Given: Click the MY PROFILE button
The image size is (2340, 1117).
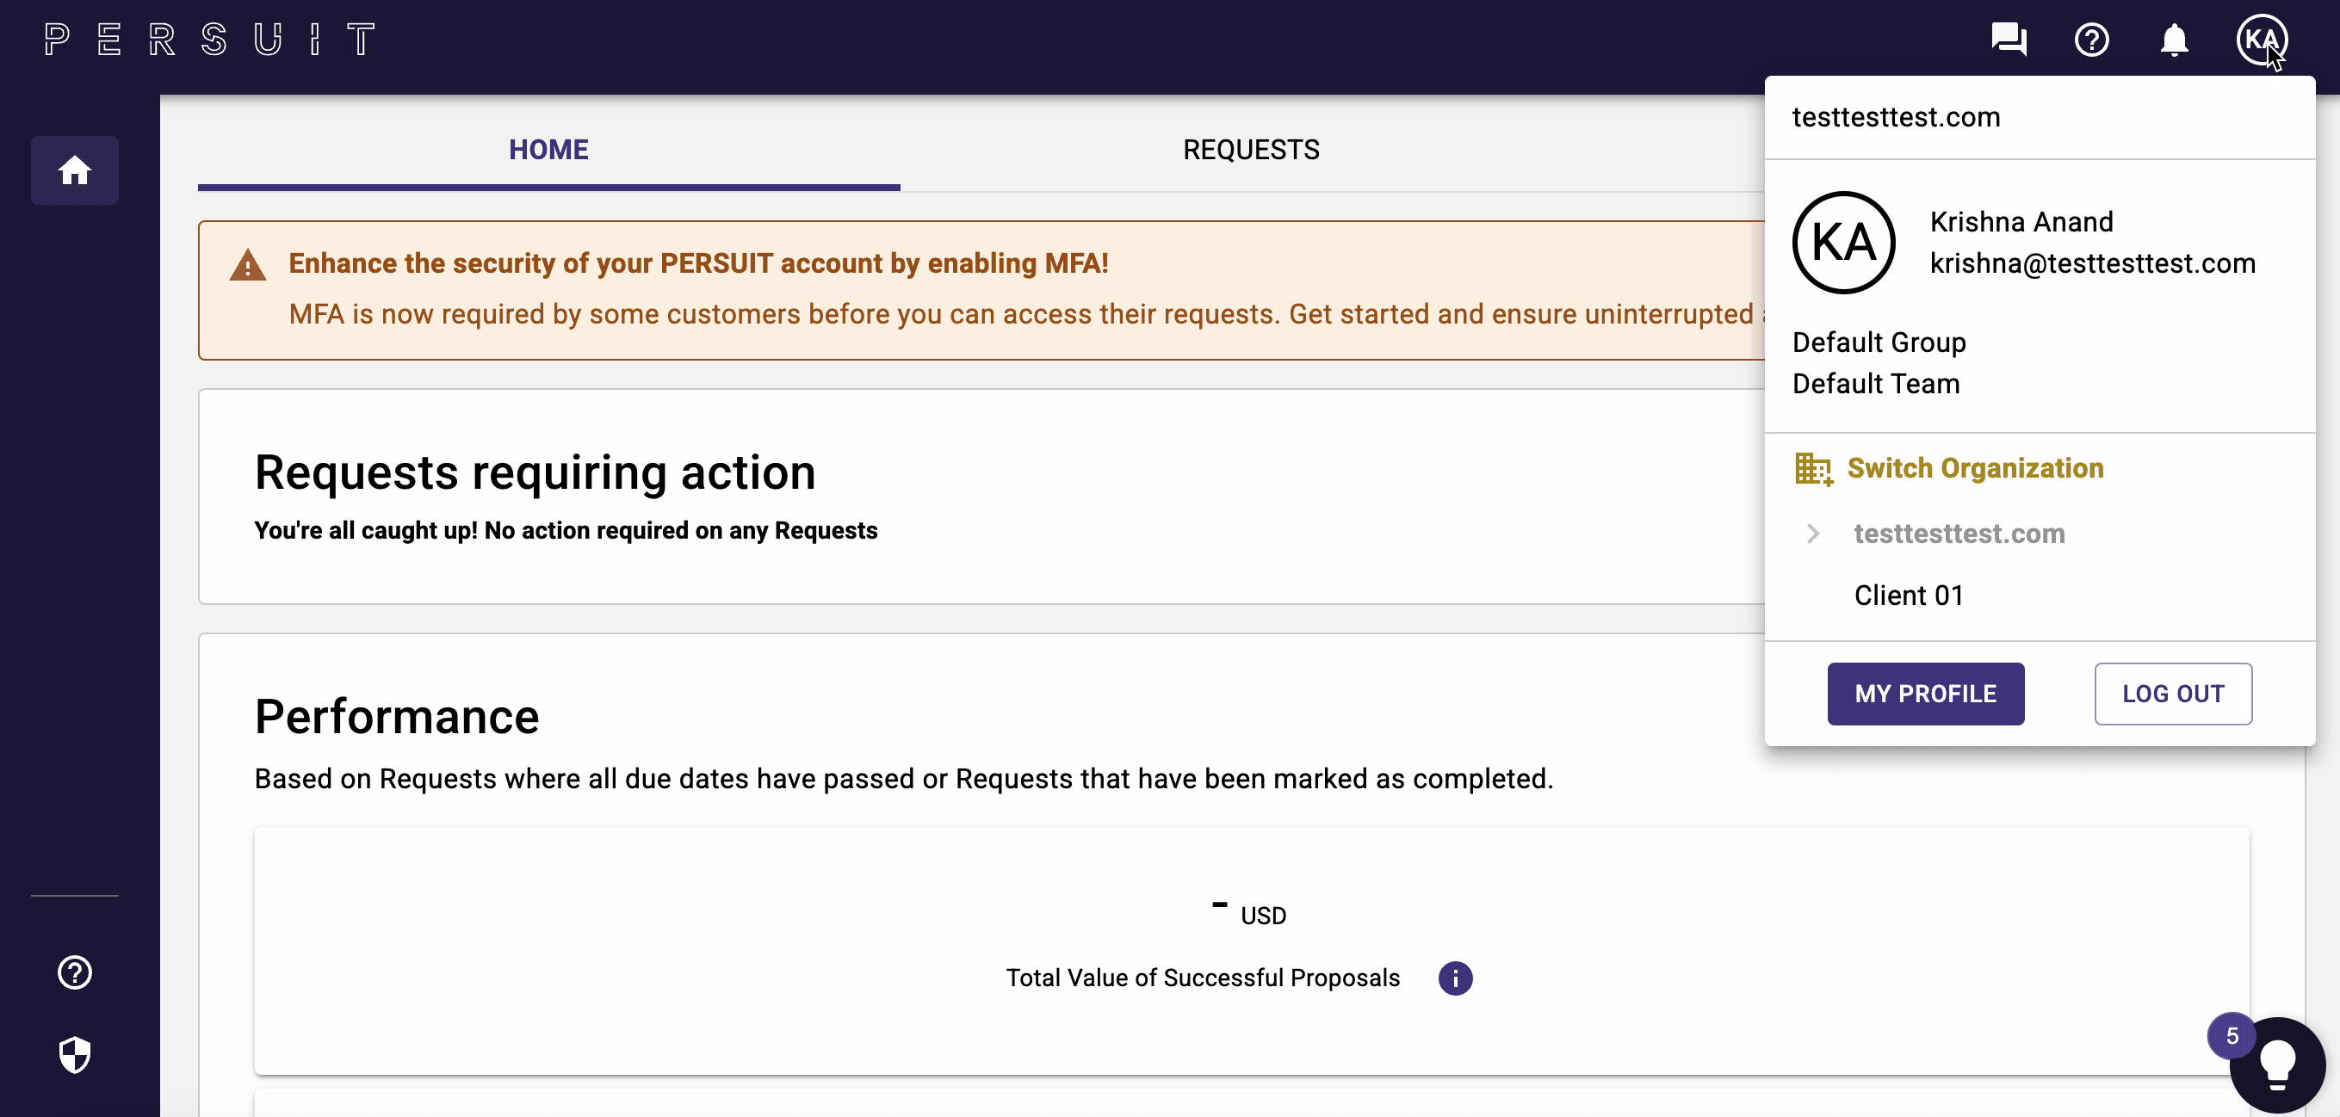Looking at the screenshot, I should (x=1925, y=694).
